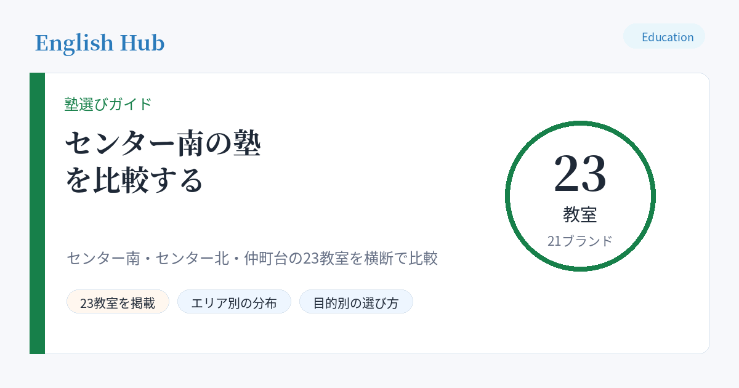Click センター南 in the gray description line
This screenshot has width=739, height=388.
[x=103, y=258]
